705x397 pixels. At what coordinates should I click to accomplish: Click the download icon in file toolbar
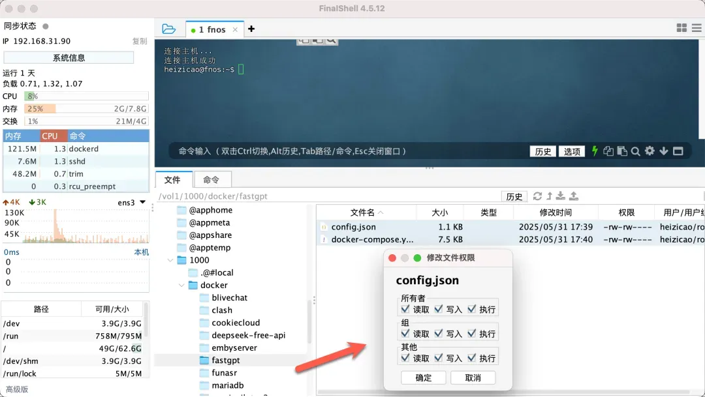(560, 196)
